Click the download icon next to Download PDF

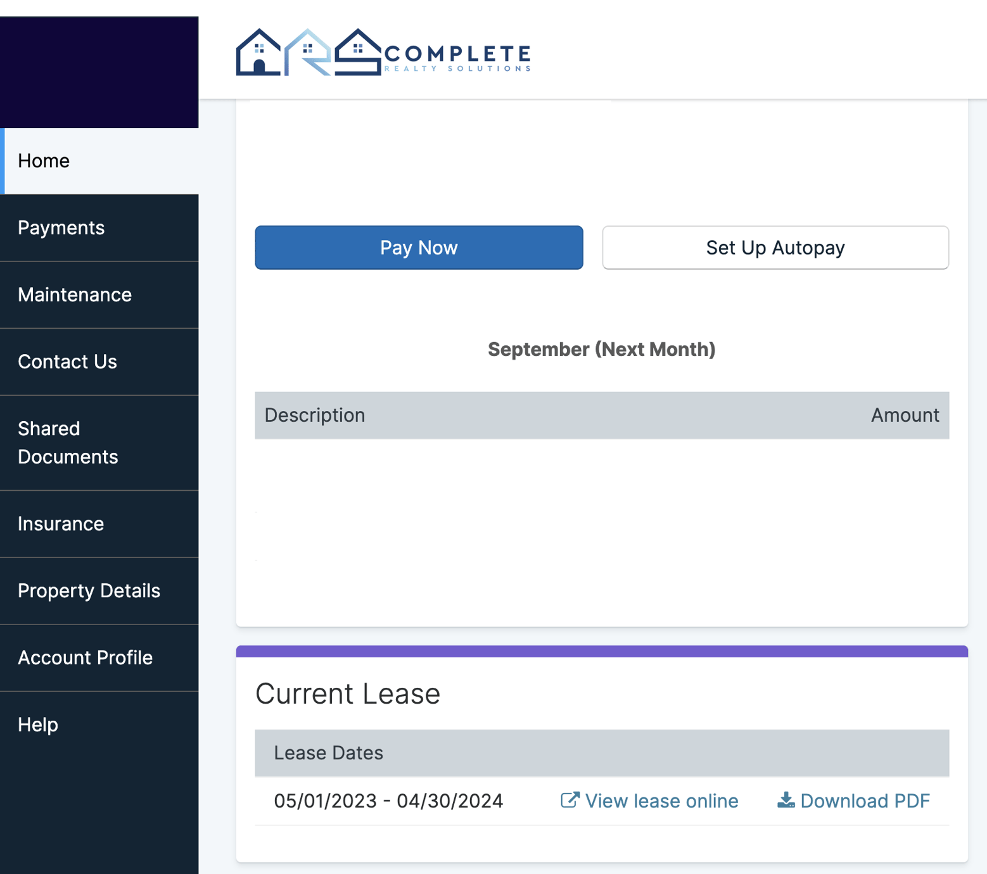[x=786, y=800]
